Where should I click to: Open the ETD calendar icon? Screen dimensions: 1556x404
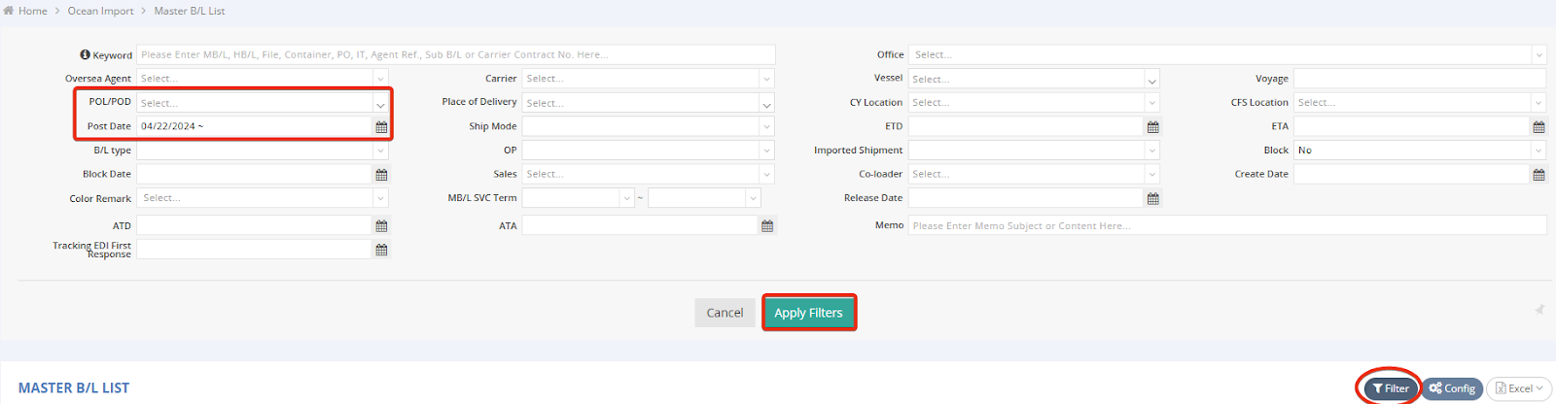click(x=1152, y=127)
